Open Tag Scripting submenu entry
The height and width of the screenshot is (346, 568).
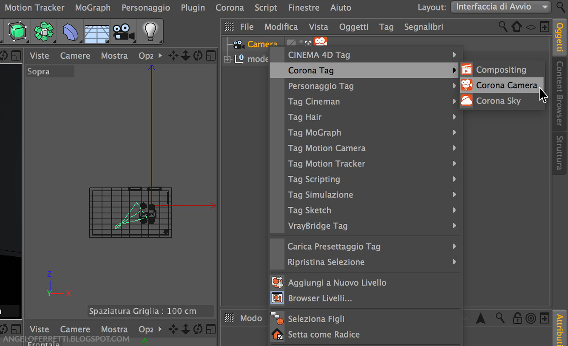364,179
